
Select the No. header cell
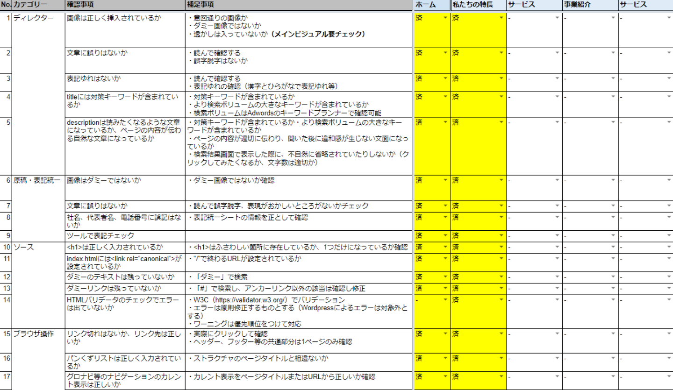6,5
